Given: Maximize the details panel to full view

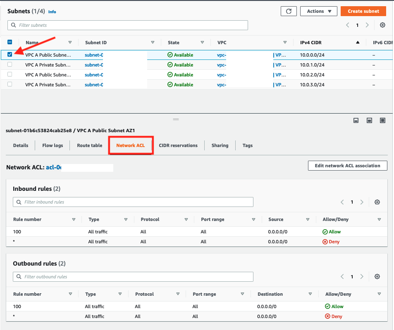Looking at the screenshot, I should click(x=382, y=120).
